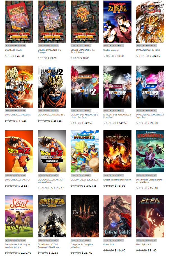Open the DRAGON BALL FIGHTERZ cover image
171x257 pixels.
coord(150,22)
